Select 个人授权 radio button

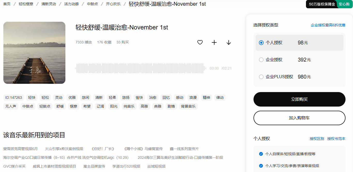point(261,43)
